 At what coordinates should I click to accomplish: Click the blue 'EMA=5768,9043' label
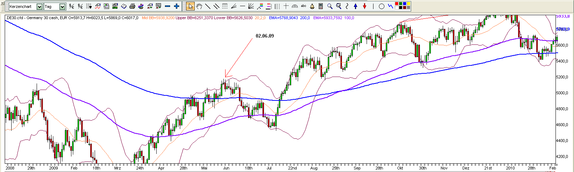pyautogui.click(x=284, y=18)
